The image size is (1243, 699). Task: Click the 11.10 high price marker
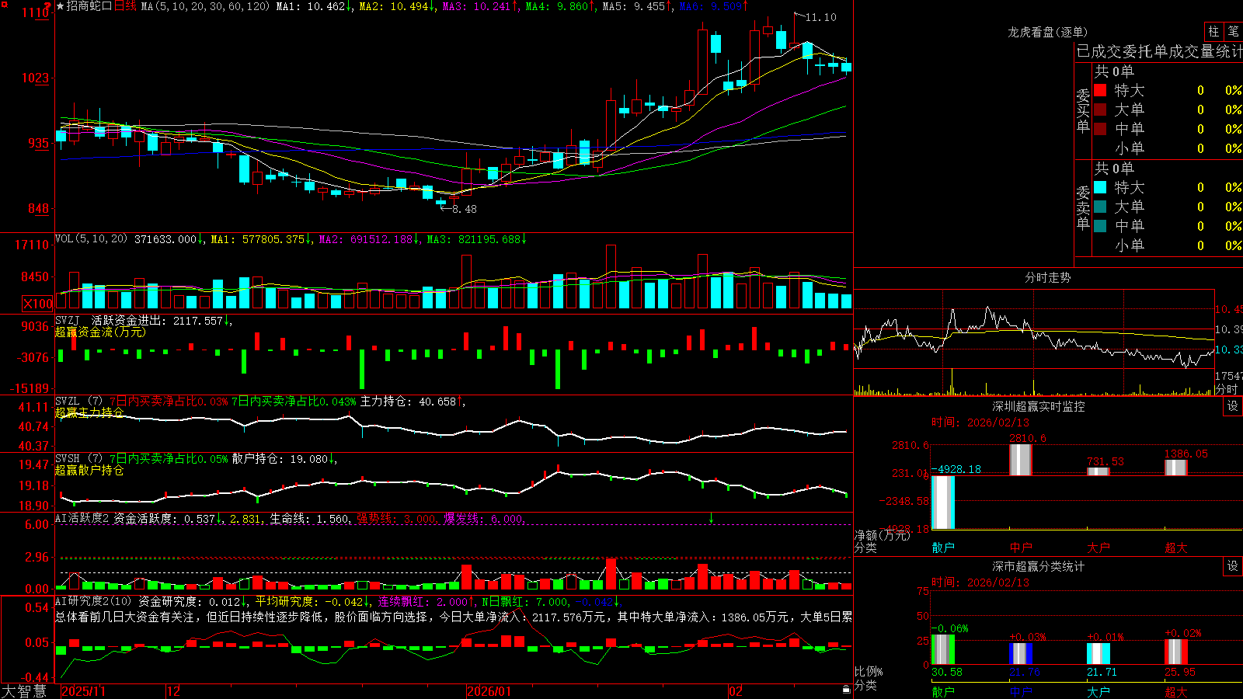[x=820, y=17]
